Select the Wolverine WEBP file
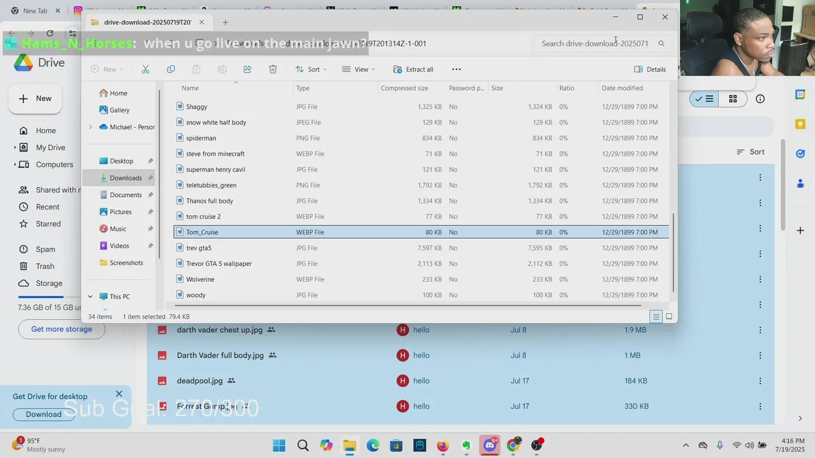815x458 pixels. coord(421,279)
